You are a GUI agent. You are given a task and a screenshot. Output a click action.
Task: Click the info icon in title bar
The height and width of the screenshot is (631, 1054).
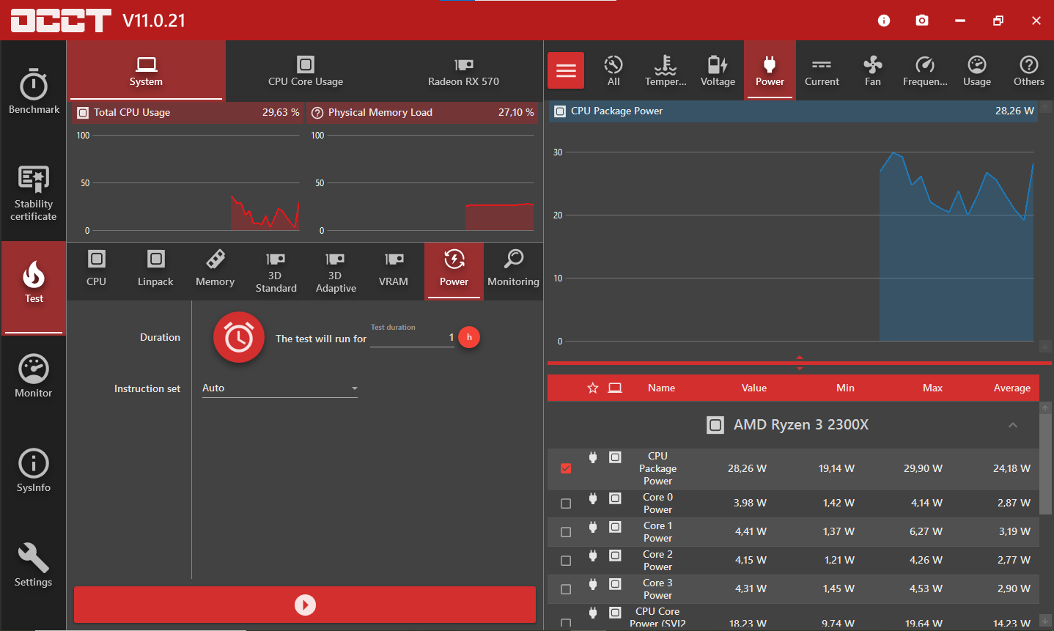tap(884, 21)
